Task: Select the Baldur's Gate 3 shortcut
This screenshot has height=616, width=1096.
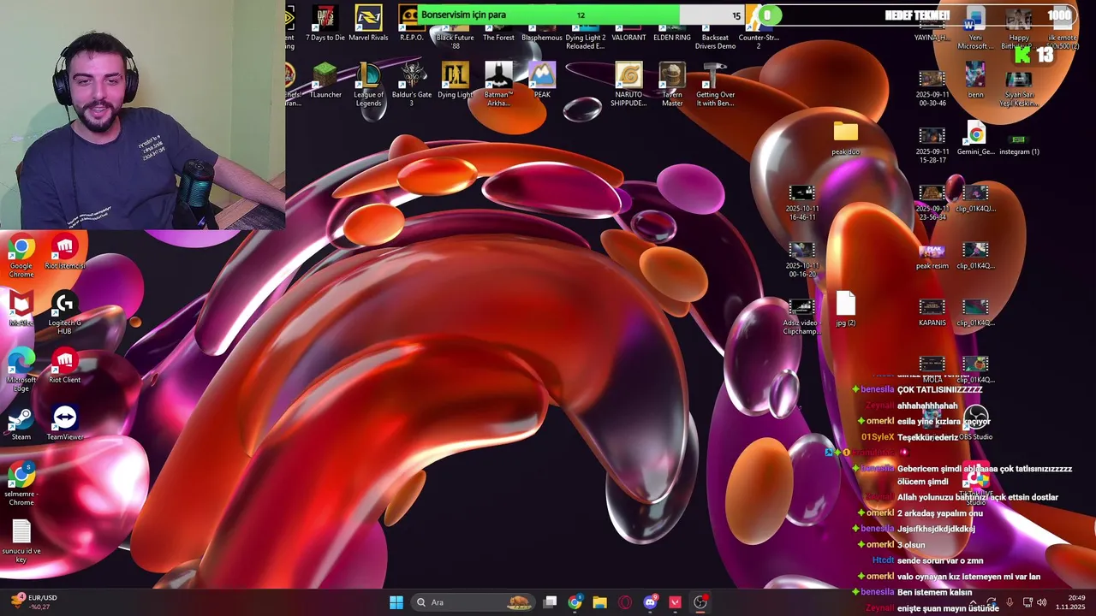Action: (412, 85)
